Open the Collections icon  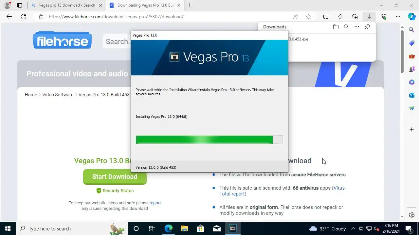point(355,17)
